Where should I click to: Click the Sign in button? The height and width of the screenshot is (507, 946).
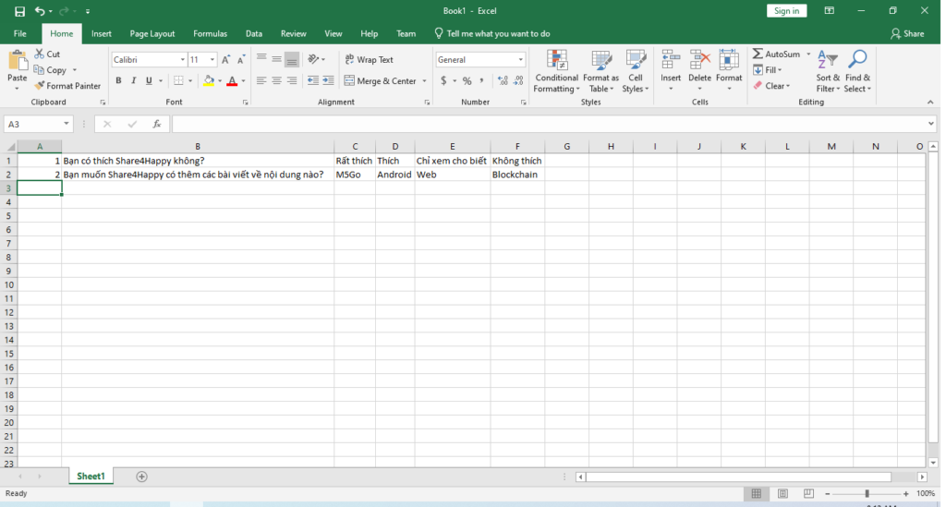(x=786, y=11)
